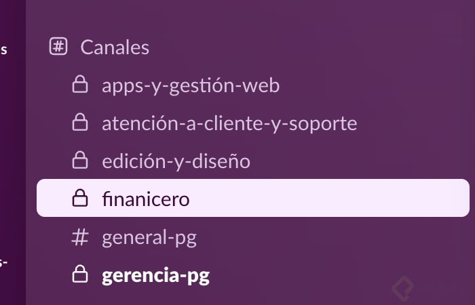This screenshot has height=305, width=475.
Task: Open the selected finanicero channel
Action: pos(145,200)
